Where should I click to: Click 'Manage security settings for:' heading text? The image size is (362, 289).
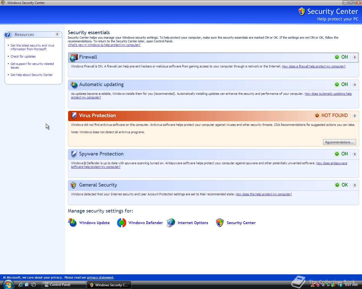[x=100, y=211]
